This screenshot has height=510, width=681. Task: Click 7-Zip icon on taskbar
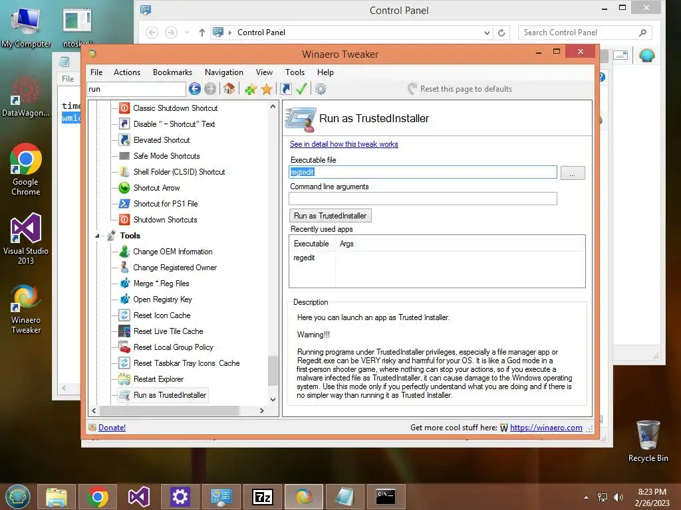[x=263, y=497]
